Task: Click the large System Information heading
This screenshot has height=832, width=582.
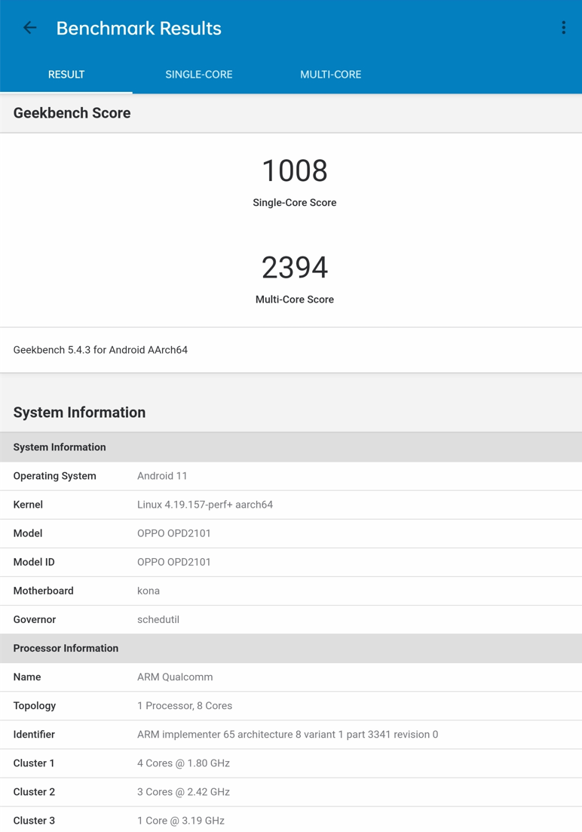Action: pos(79,413)
